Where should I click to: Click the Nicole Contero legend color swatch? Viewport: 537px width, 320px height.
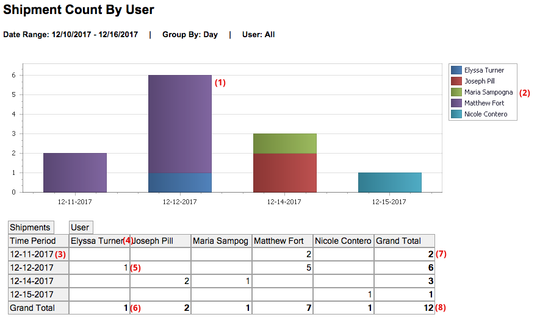(456, 114)
